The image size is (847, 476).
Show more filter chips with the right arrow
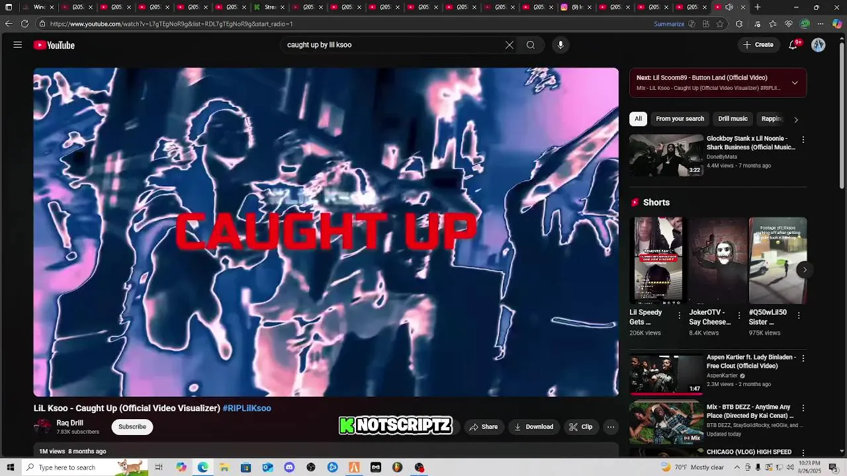(796, 120)
